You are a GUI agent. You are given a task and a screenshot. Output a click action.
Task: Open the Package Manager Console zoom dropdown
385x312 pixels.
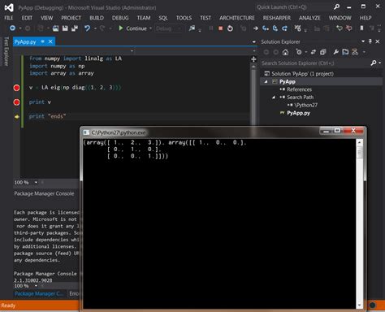(x=36, y=286)
